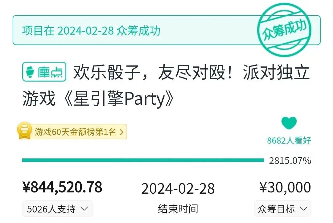Open the 游戏60天金额榜第1名 ranking badge

[75, 132]
